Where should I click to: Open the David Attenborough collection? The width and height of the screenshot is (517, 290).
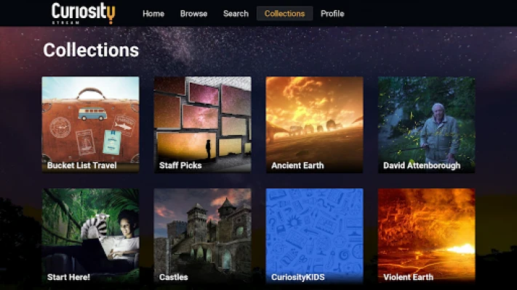(427, 125)
